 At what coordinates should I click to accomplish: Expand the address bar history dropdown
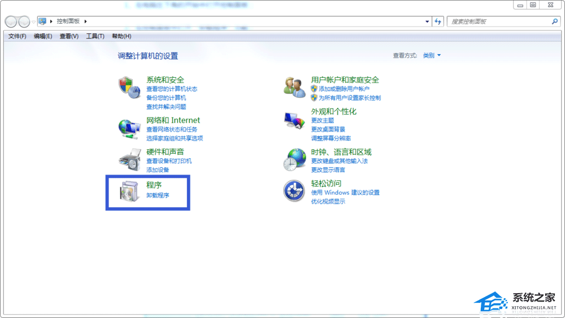point(427,21)
